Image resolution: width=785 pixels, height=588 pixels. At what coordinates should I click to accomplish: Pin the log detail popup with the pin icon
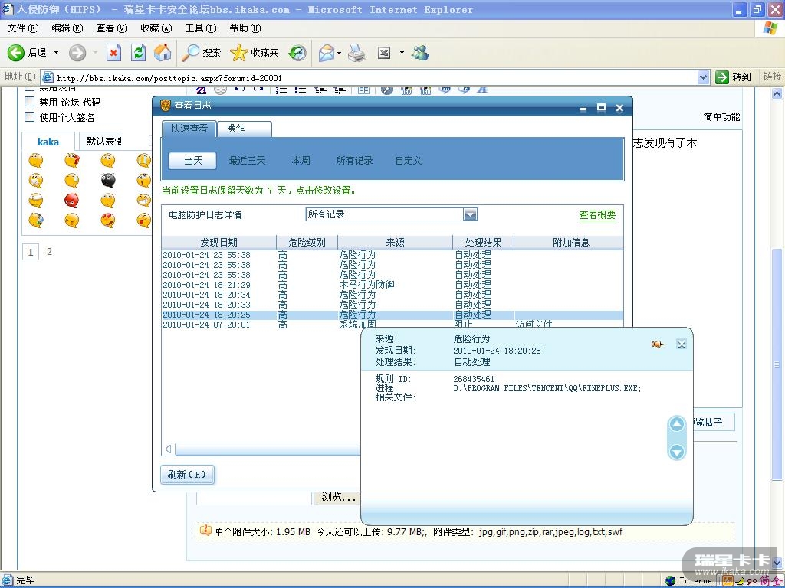click(x=657, y=344)
